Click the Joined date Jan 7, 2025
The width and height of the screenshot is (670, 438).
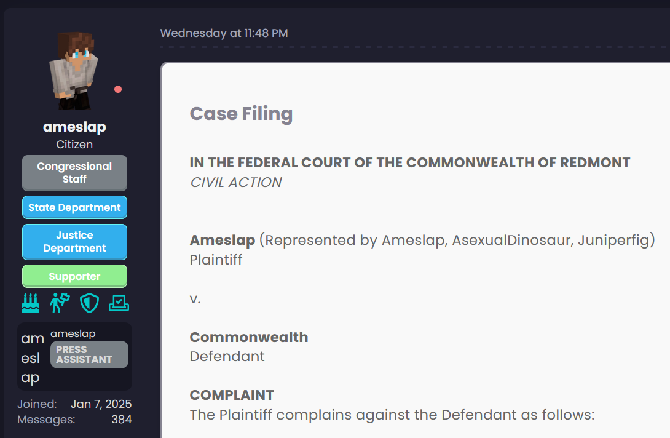click(x=101, y=404)
